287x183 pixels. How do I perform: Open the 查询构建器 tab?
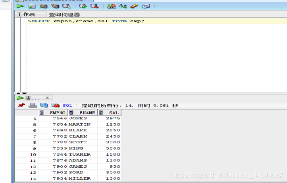64,15
